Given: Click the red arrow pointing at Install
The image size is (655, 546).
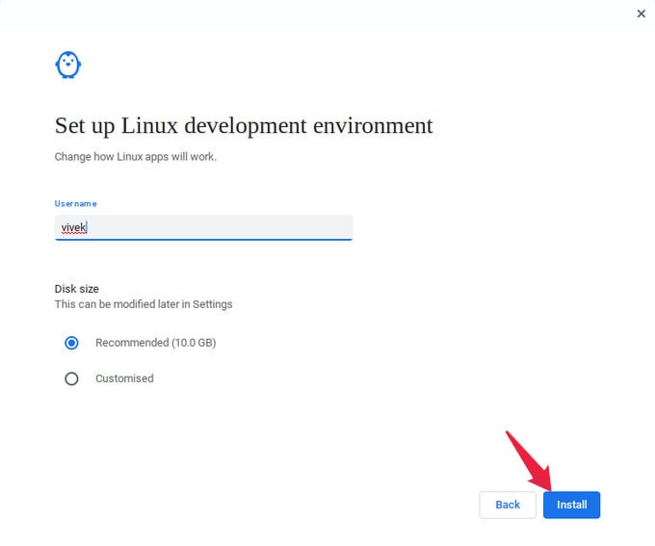Looking at the screenshot, I should click(x=529, y=461).
